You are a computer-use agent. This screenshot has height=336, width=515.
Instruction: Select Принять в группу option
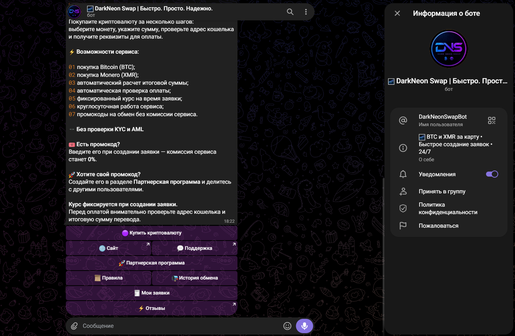point(449,191)
